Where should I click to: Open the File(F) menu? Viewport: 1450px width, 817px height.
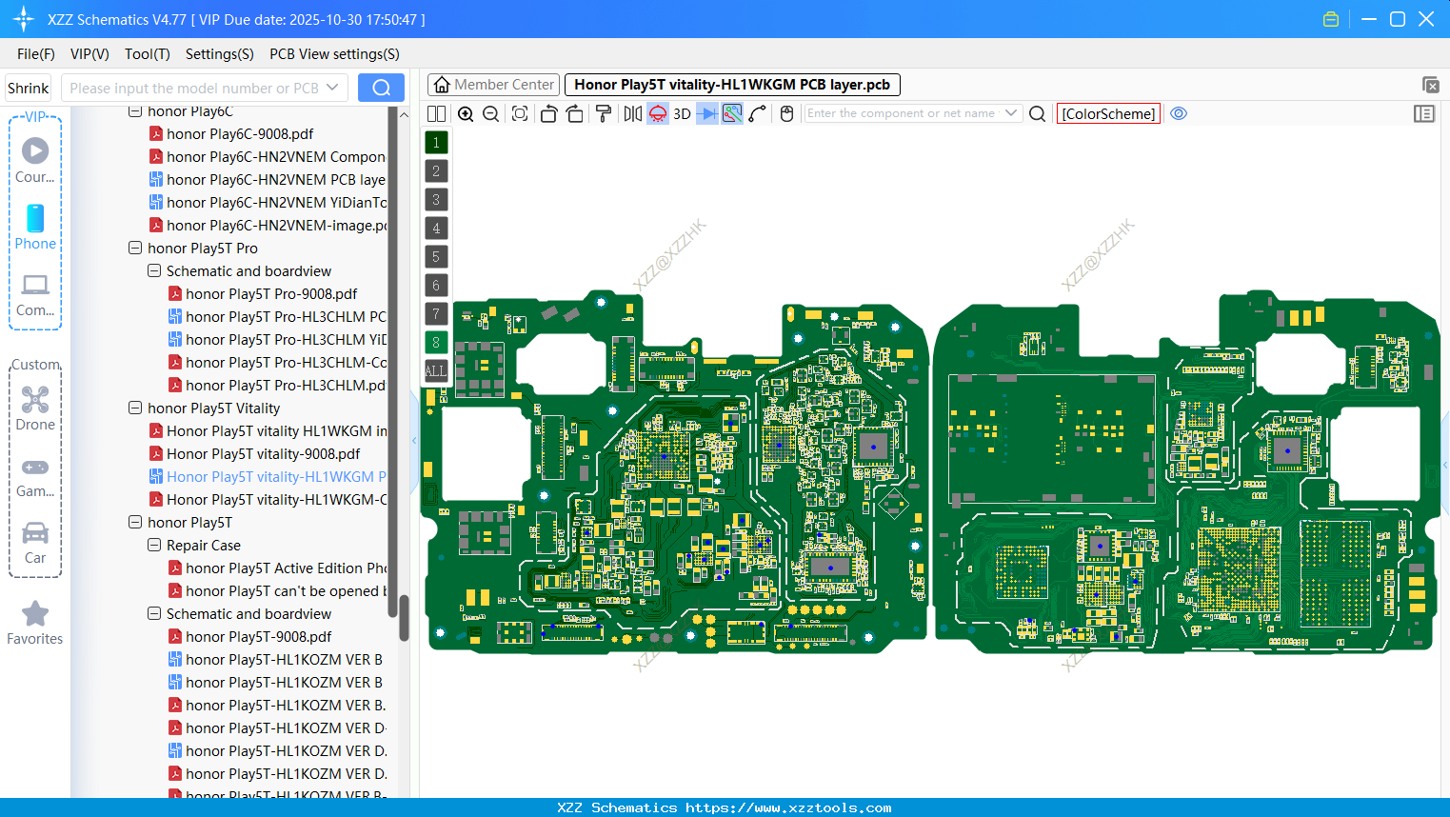(36, 54)
